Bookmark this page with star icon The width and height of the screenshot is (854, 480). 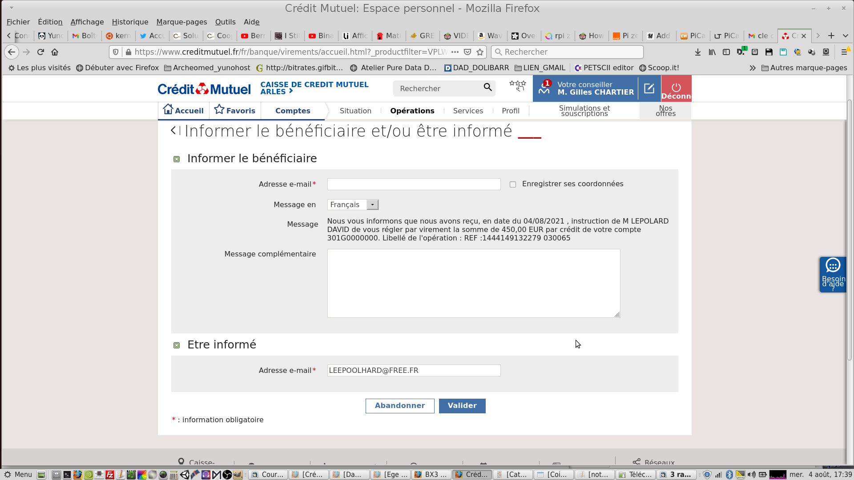coord(480,52)
